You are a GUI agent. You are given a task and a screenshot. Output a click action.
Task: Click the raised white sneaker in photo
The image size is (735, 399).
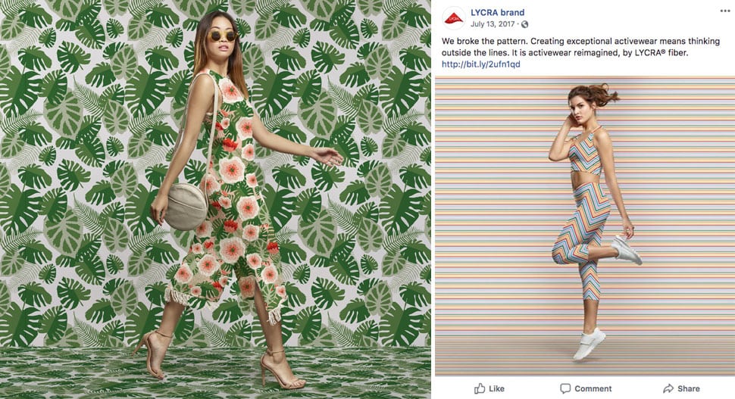627,250
